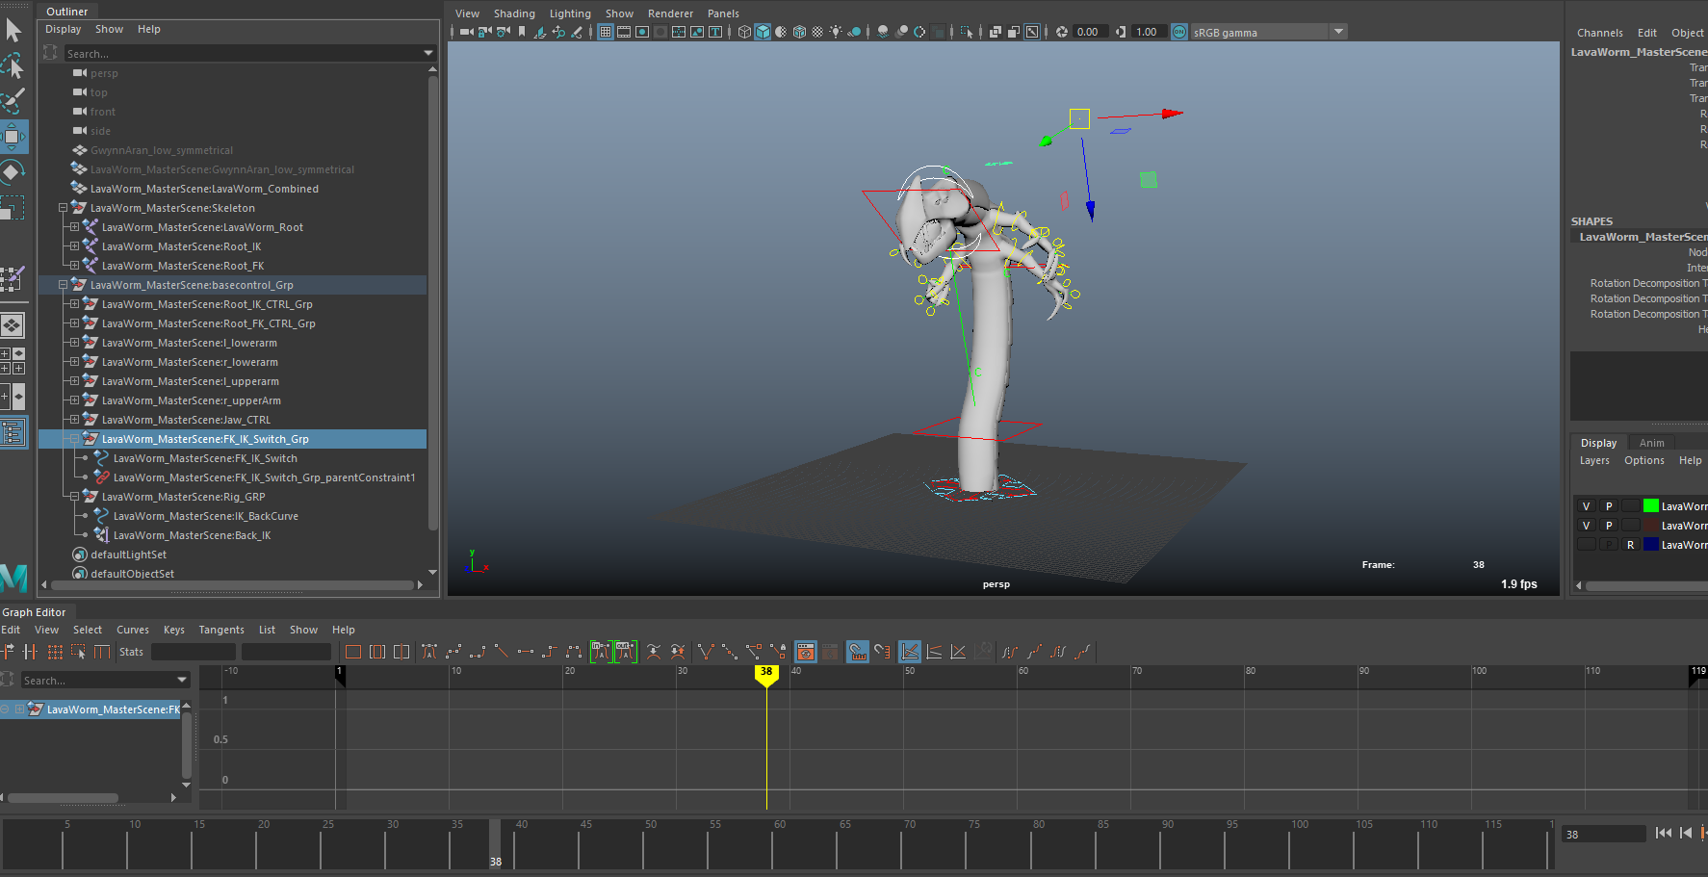Image resolution: width=1708 pixels, height=877 pixels.
Task: Toggle empty visibility box on blue layer
Action: tap(1587, 545)
